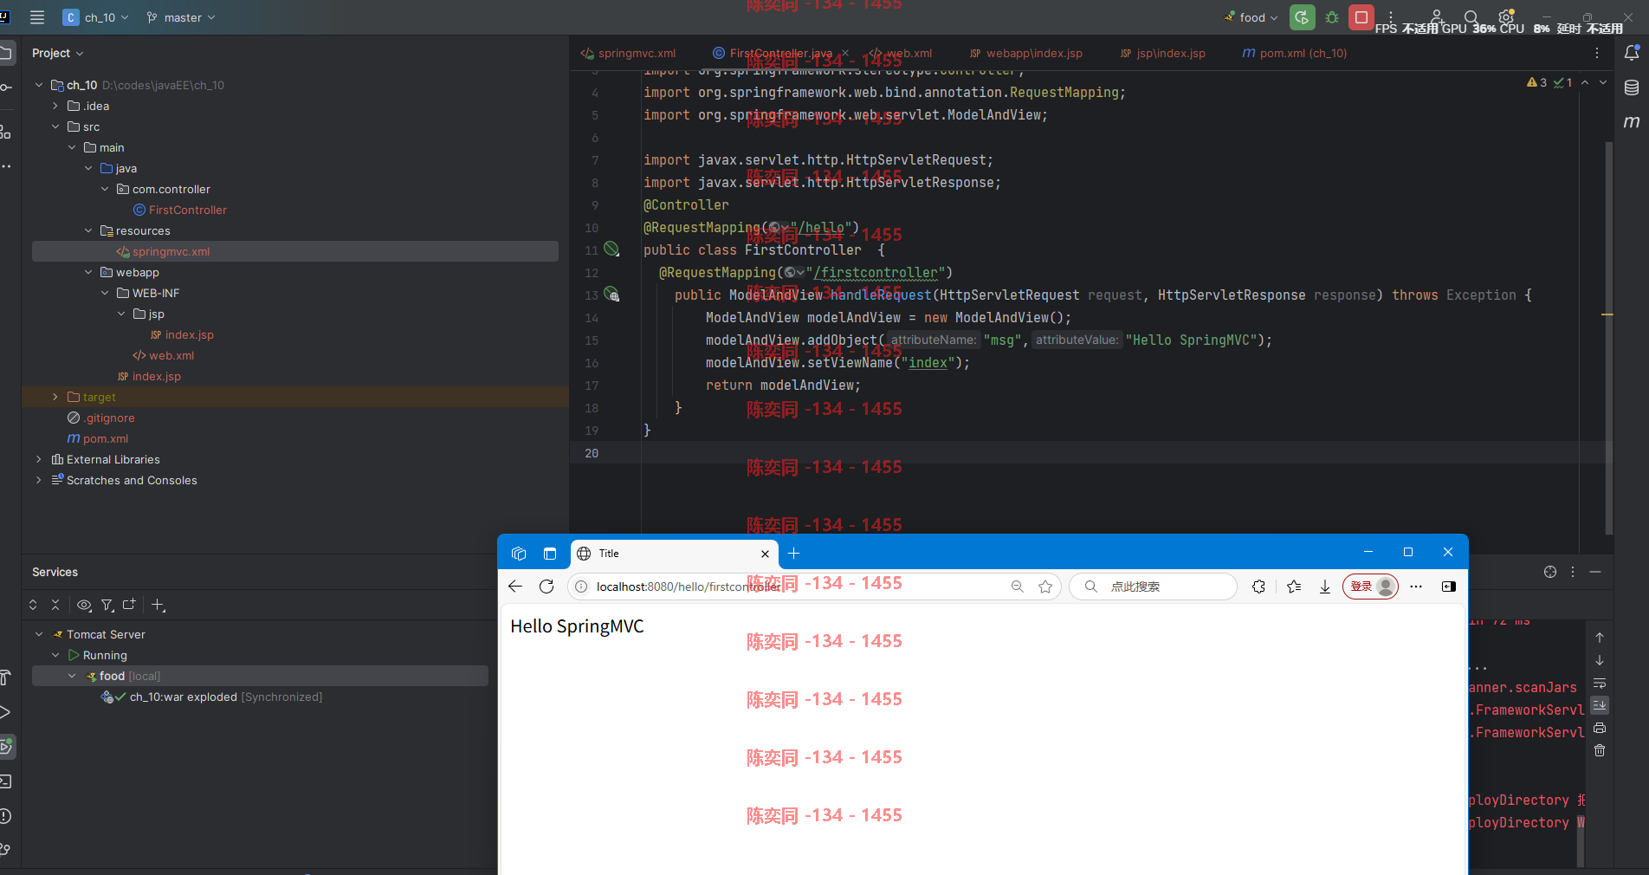Select the food [local] server

click(x=260, y=676)
